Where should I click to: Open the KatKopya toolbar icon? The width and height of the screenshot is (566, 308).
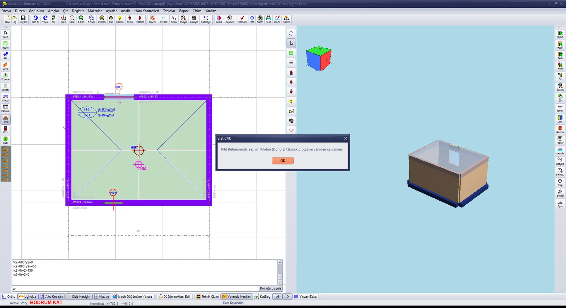tap(206, 19)
